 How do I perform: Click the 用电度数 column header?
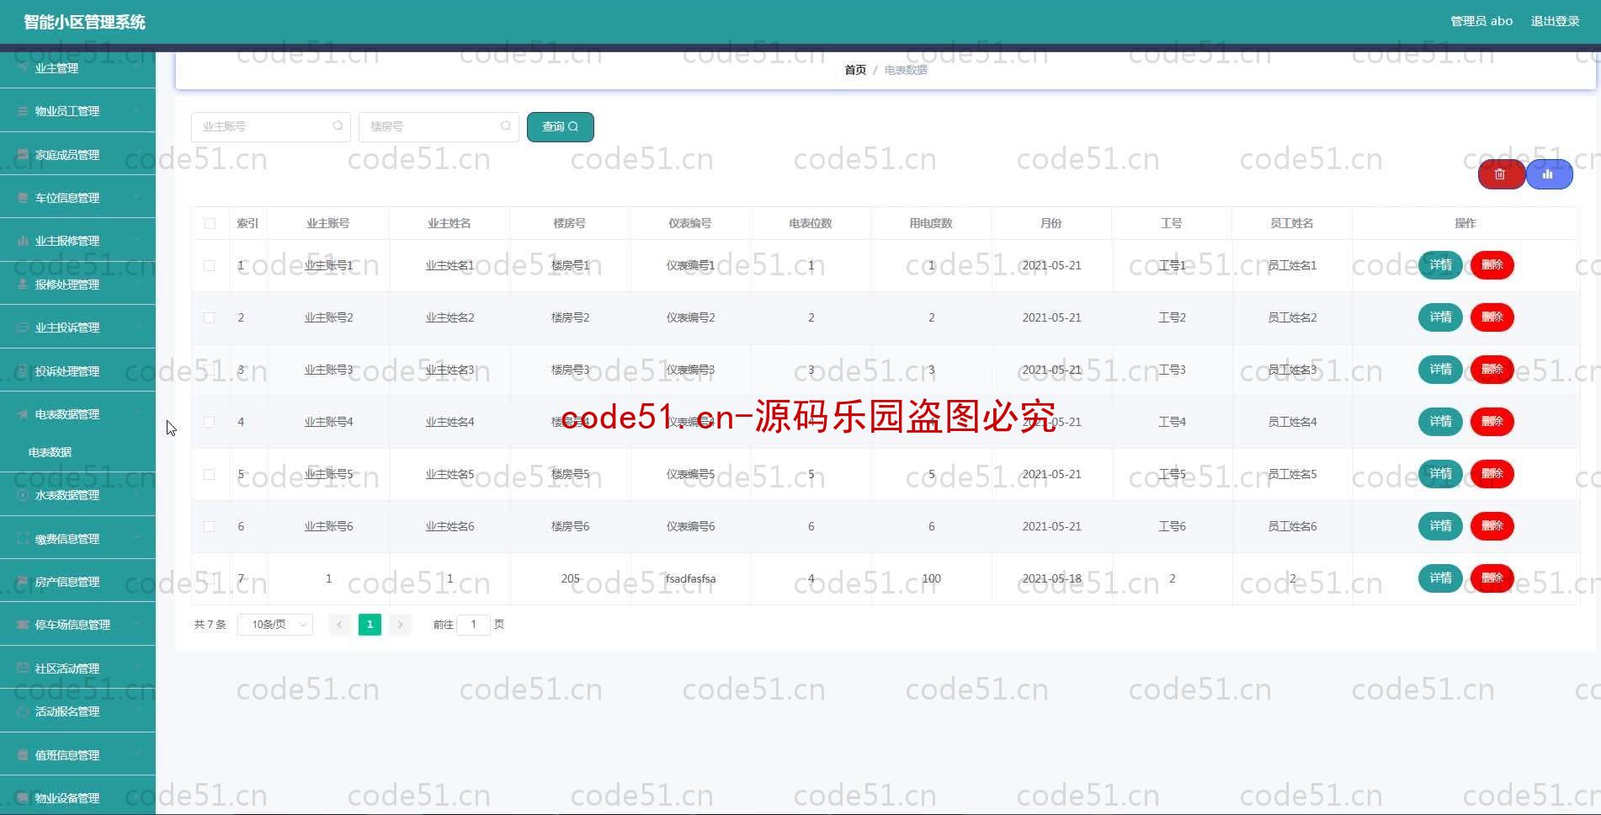[931, 224]
